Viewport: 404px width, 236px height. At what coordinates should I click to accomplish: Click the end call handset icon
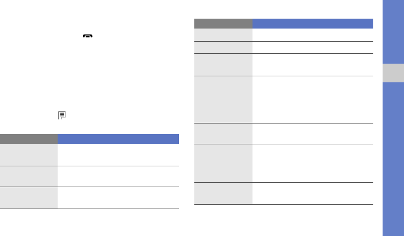[x=88, y=36]
